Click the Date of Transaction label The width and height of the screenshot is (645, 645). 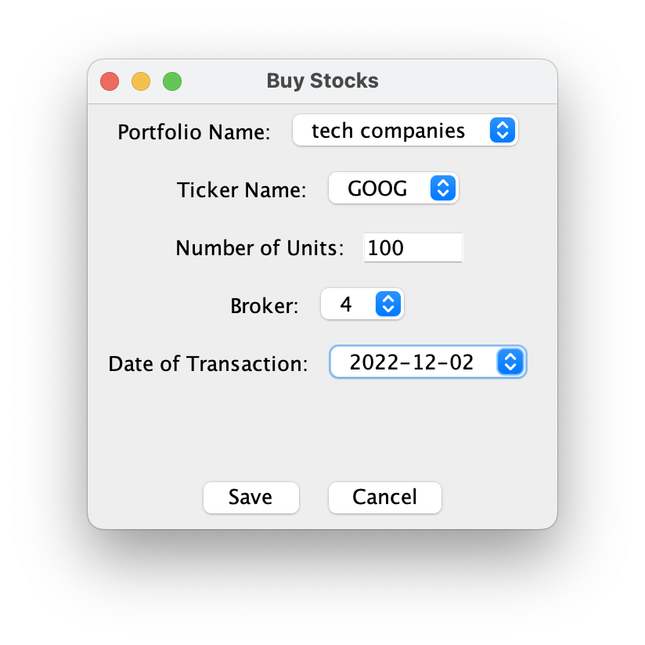(207, 363)
